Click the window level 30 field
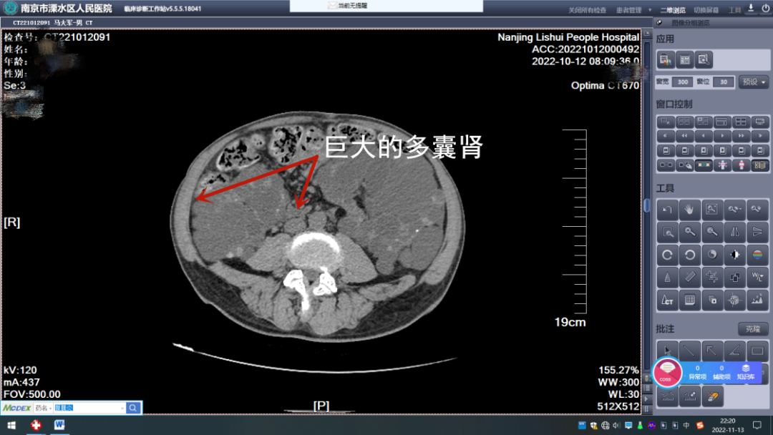The image size is (773, 435). point(723,82)
